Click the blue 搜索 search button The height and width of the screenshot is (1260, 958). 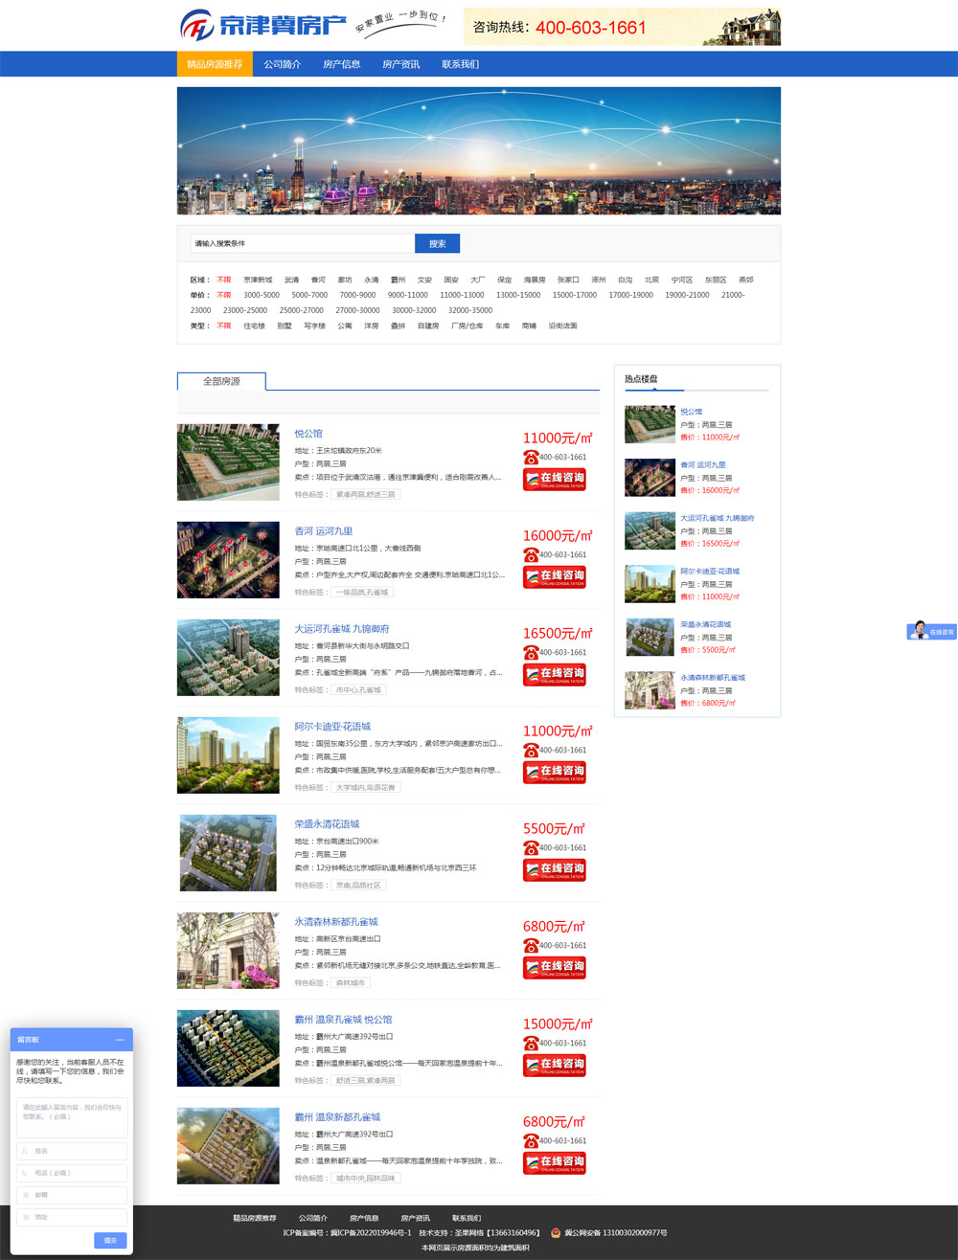pos(437,243)
